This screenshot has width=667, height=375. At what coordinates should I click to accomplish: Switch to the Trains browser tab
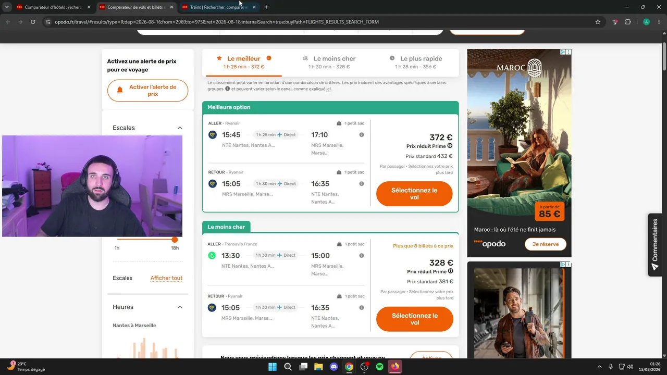(218, 7)
